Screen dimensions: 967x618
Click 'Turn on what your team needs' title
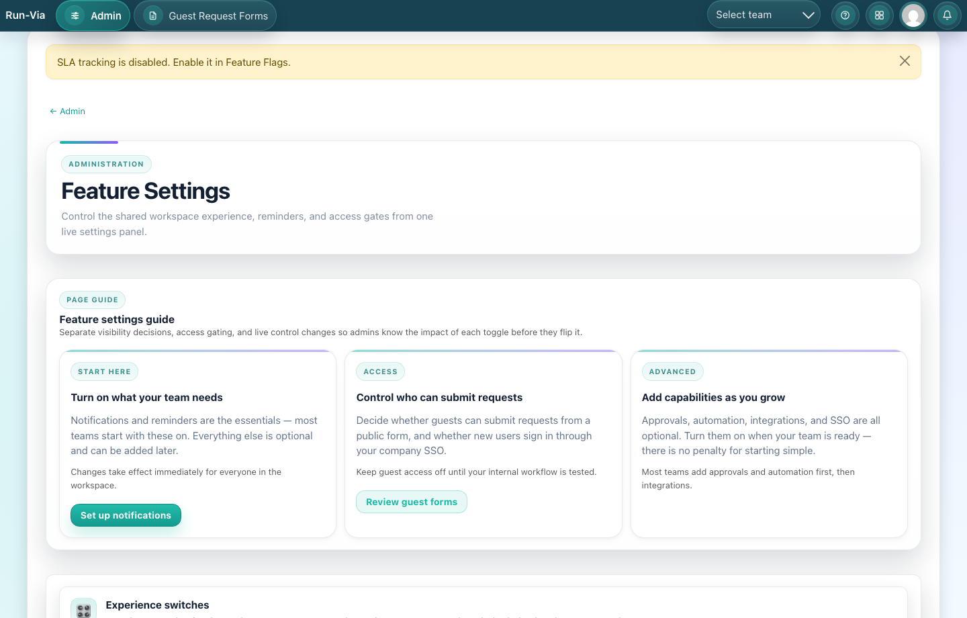point(146,398)
